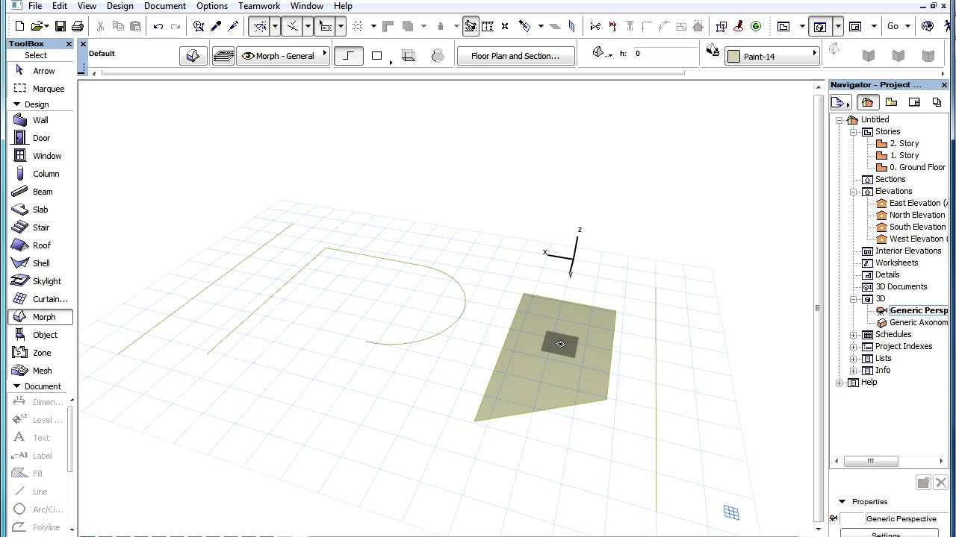Expand the Project Indexes node

coord(854,346)
